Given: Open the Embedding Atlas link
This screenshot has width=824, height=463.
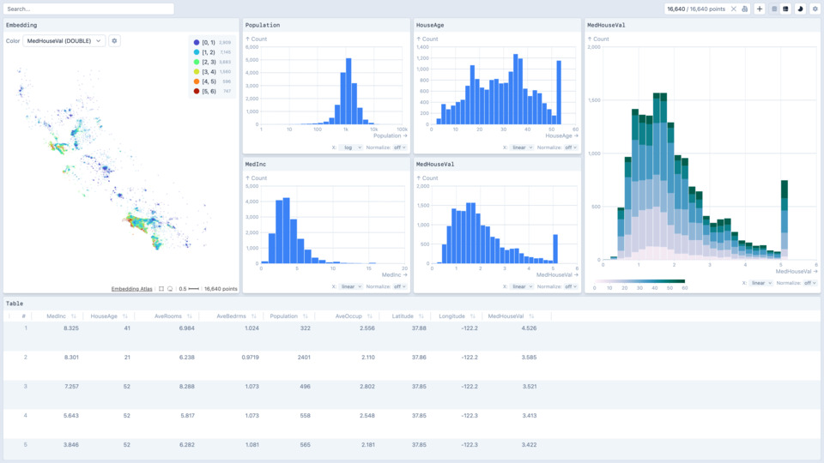Looking at the screenshot, I should pos(132,289).
